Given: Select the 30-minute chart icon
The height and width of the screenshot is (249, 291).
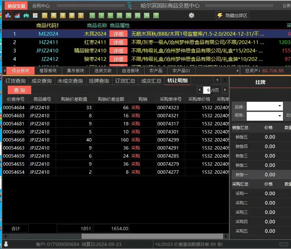Looking at the screenshot, I should click(129, 15).
